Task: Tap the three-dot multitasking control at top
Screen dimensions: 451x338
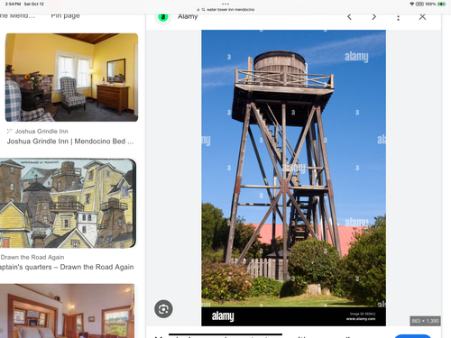Action: pyautogui.click(x=225, y=4)
